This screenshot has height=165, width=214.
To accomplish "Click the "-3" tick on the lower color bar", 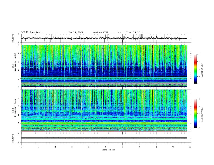I will point(199,99).
